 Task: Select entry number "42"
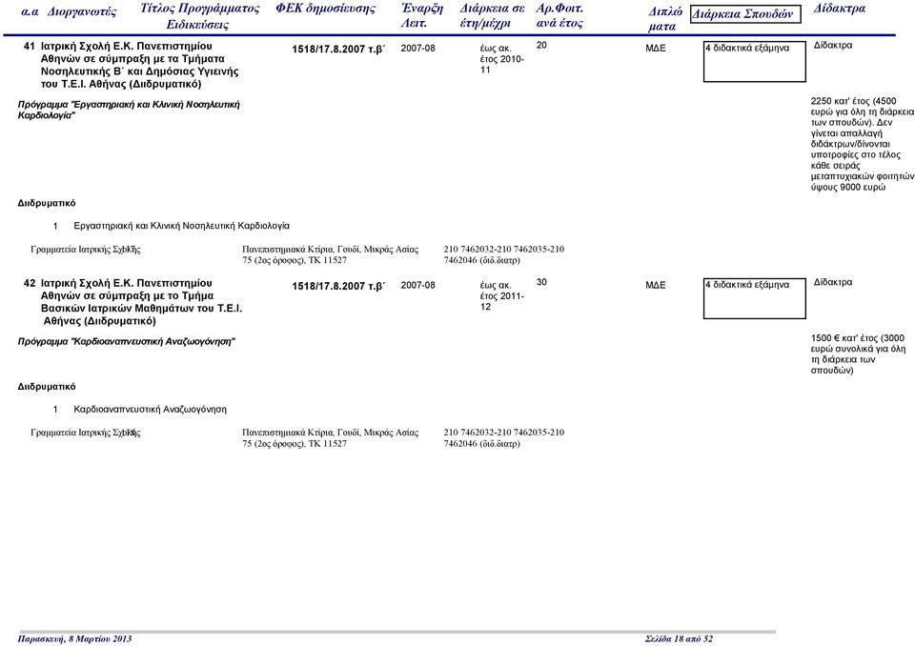pyautogui.click(x=30, y=283)
